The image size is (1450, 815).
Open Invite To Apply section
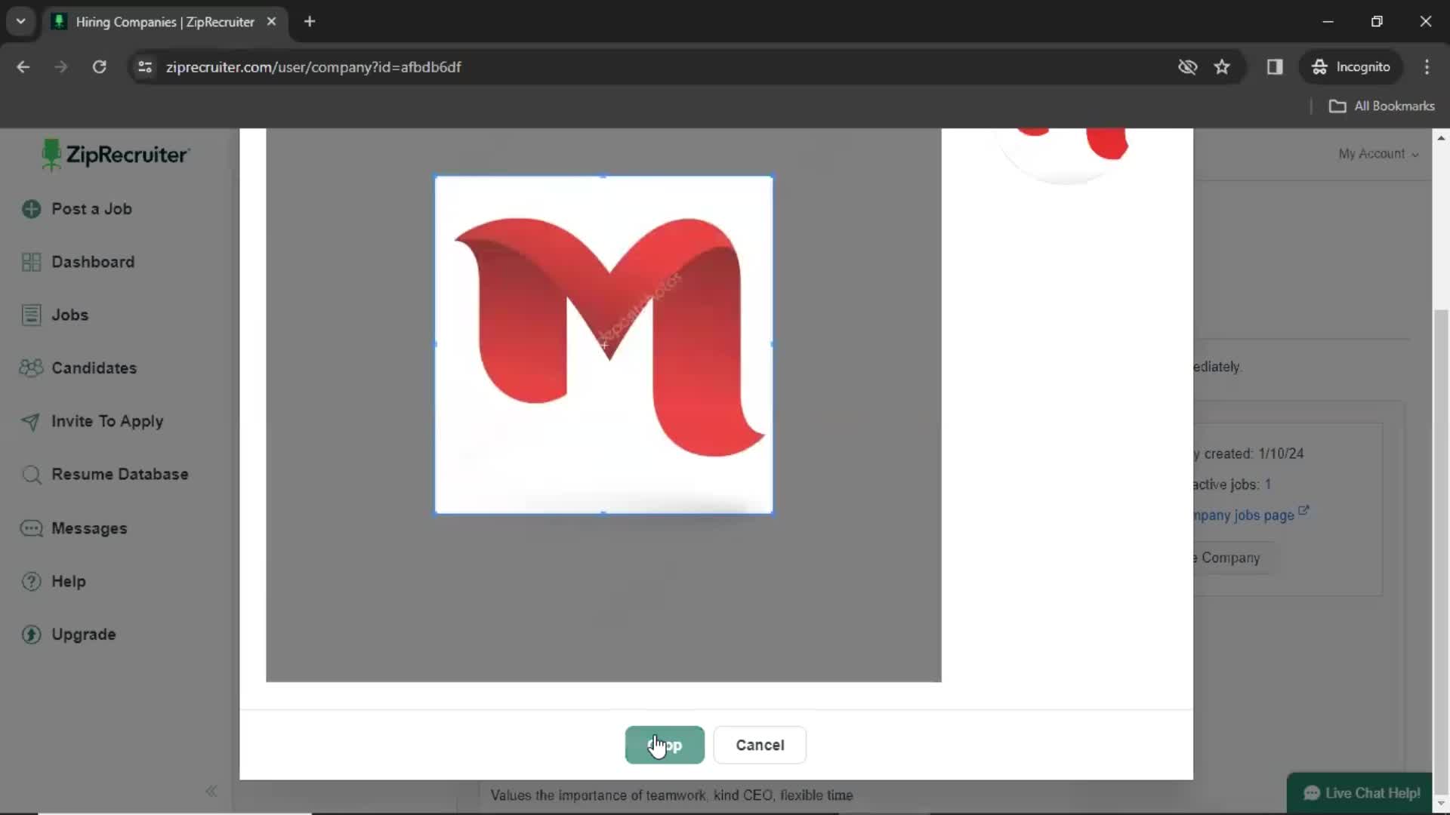click(x=107, y=421)
